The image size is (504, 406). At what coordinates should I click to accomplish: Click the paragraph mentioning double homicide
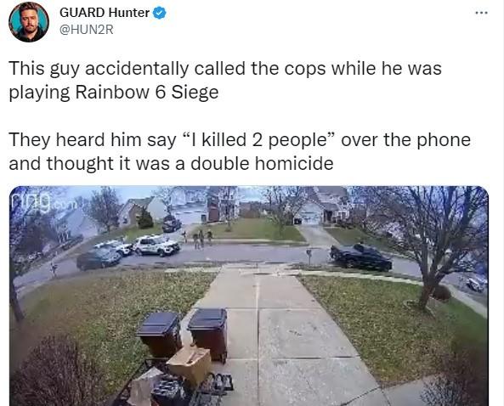[x=240, y=151]
